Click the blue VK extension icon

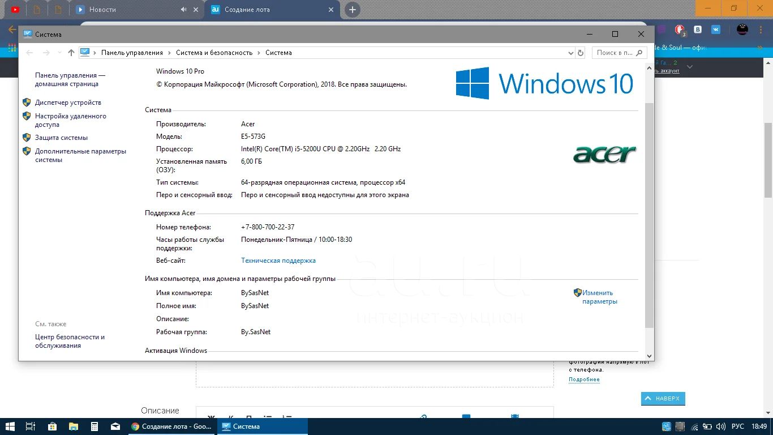pyautogui.click(x=716, y=29)
